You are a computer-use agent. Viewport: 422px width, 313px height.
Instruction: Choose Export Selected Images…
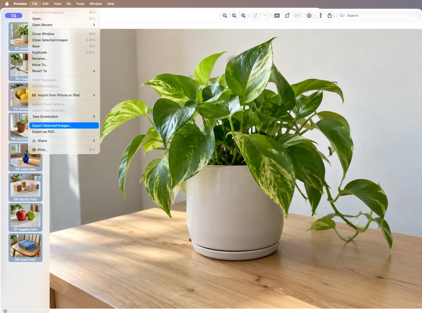(x=64, y=126)
